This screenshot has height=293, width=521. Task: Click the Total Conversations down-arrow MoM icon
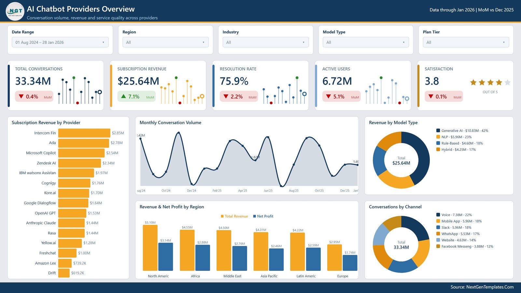coord(21,97)
